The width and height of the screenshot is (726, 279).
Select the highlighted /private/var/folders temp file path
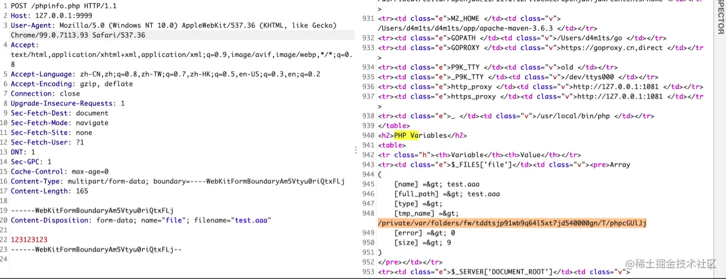[512, 223]
